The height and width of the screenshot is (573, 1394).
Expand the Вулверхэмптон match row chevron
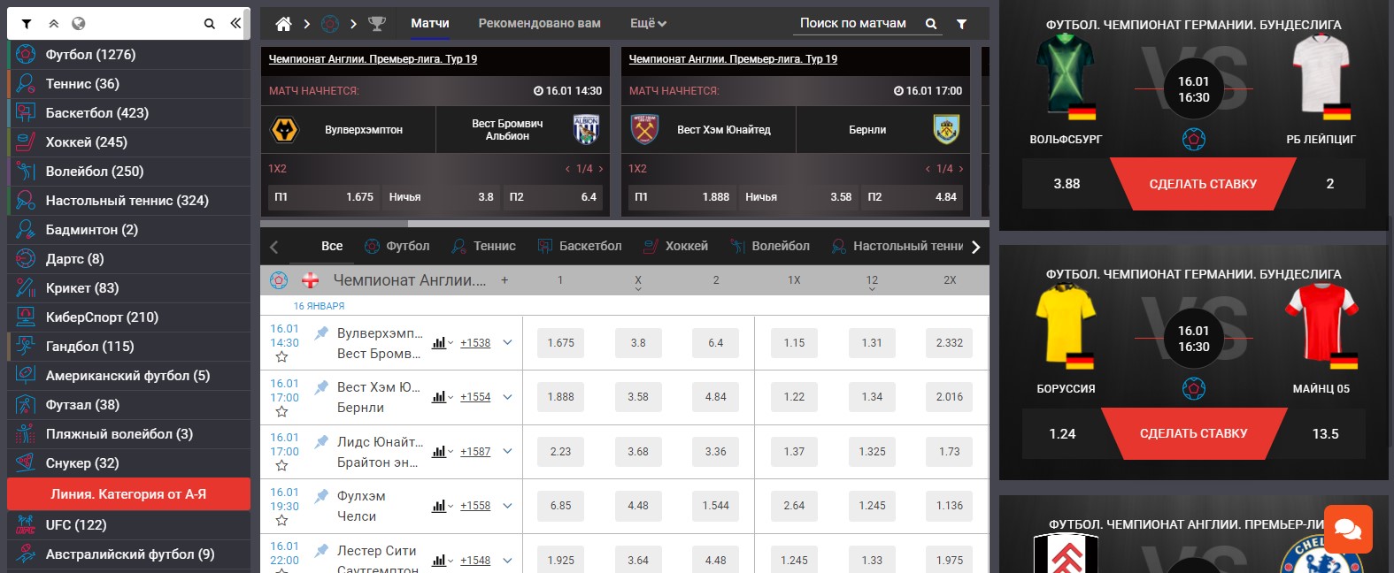[x=507, y=342]
